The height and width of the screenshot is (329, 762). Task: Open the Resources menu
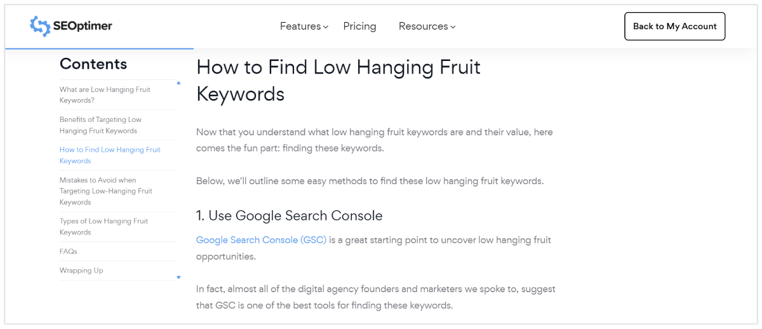click(x=423, y=26)
